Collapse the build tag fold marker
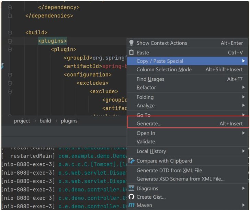250x210 pixels. [x=10, y=33]
